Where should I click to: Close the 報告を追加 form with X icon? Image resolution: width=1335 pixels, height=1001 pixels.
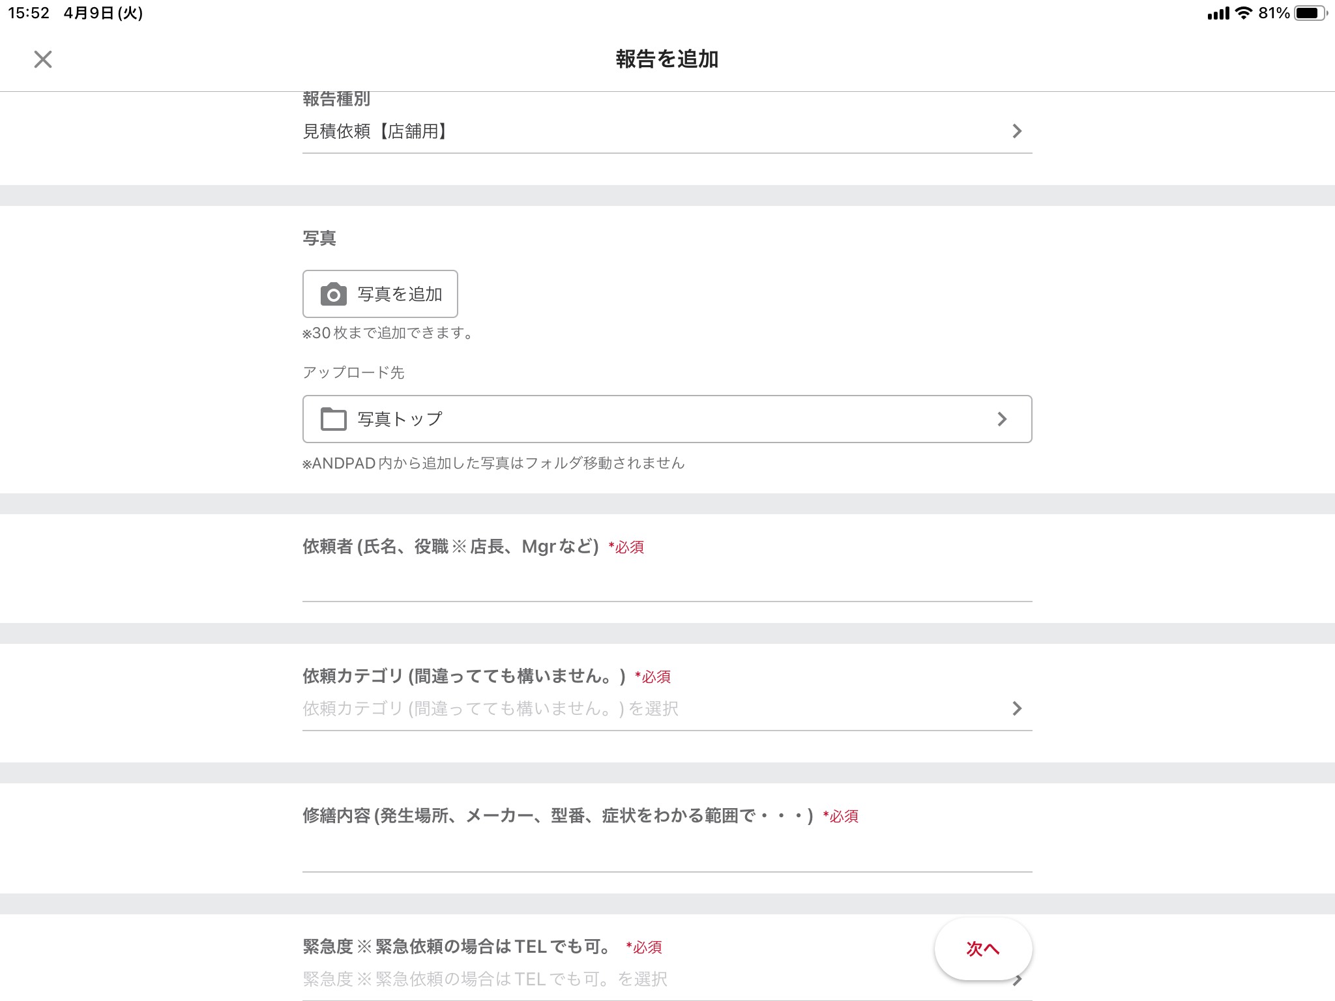tap(43, 59)
